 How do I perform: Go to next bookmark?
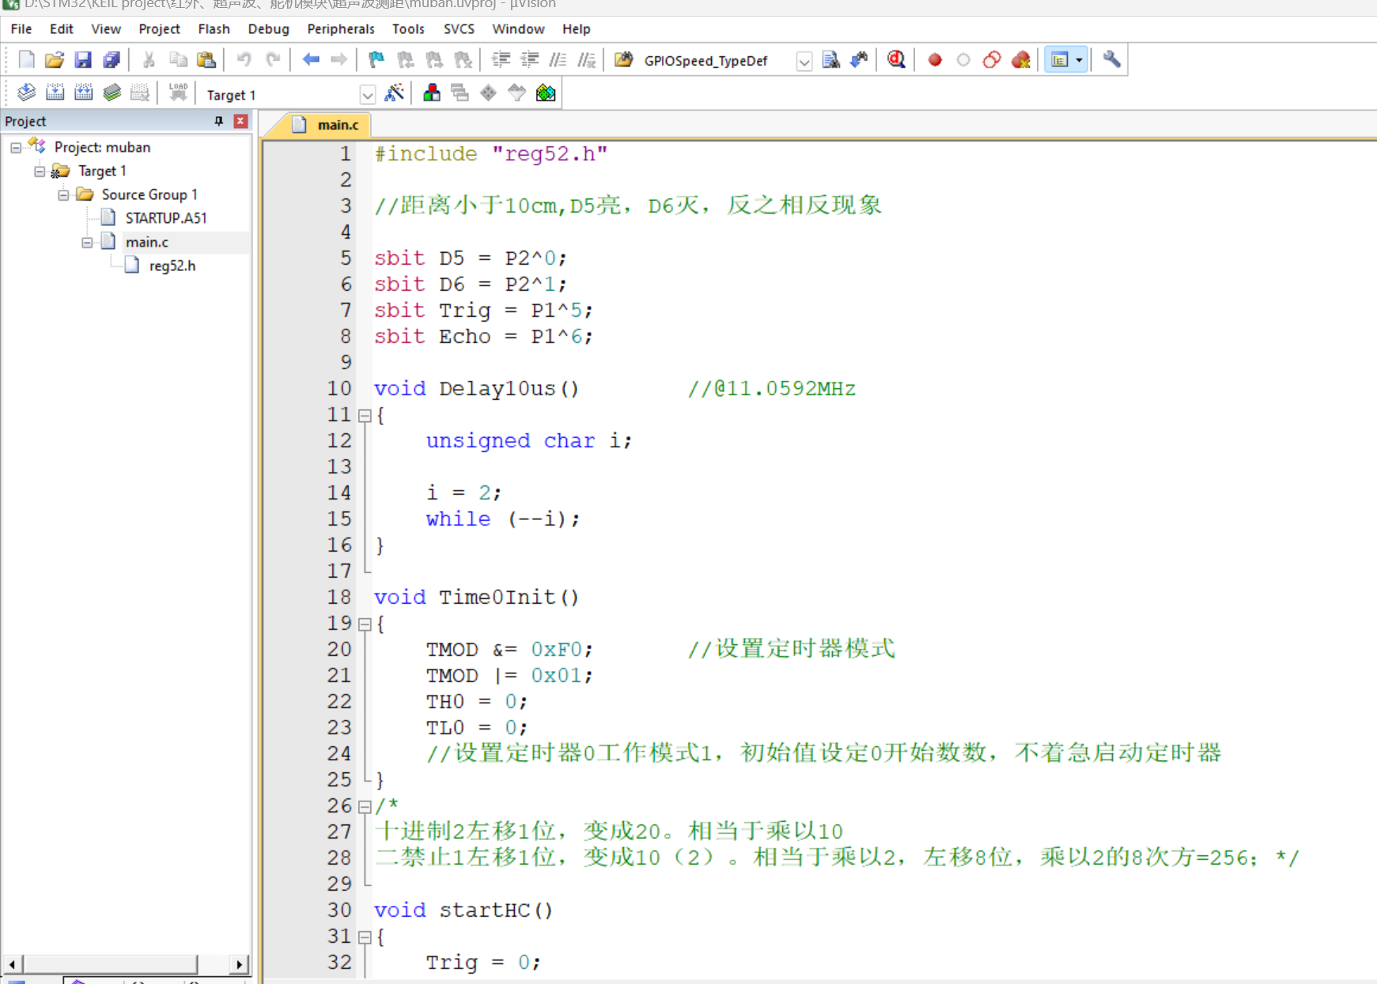(x=433, y=60)
